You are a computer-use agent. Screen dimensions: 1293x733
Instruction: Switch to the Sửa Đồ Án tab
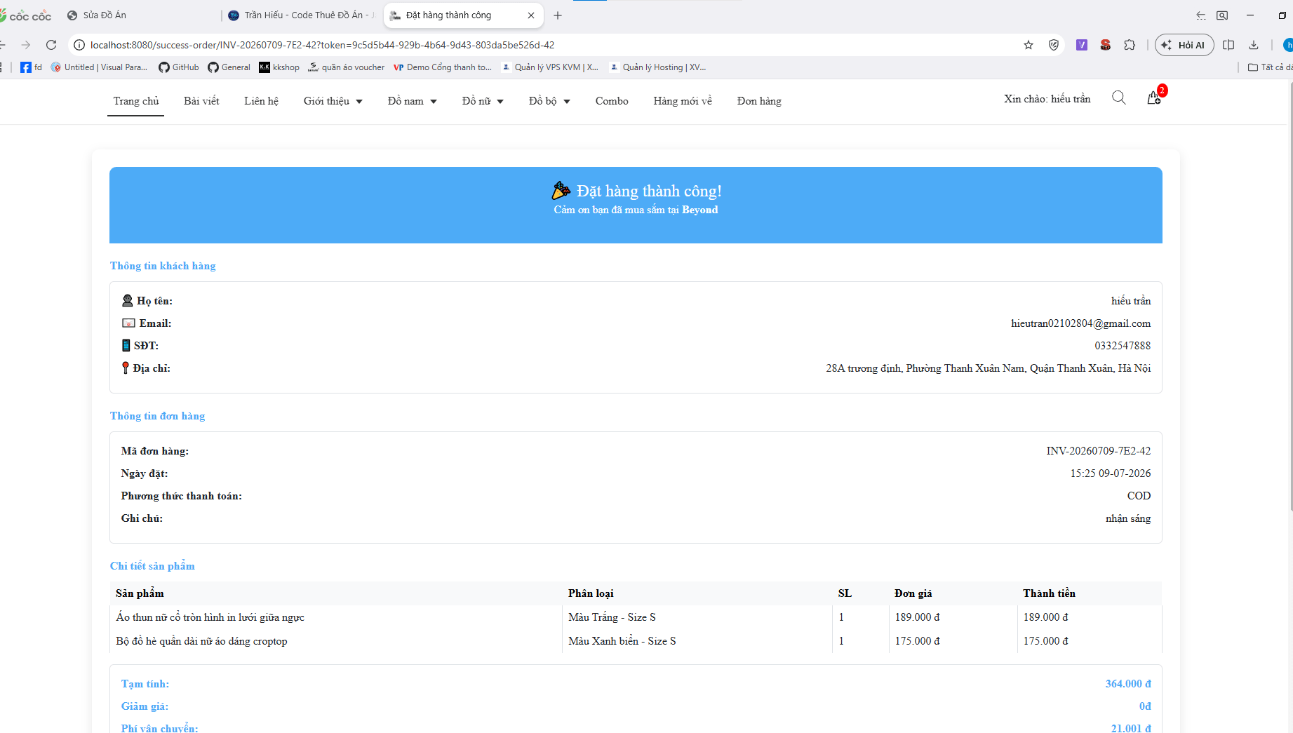click(x=140, y=15)
